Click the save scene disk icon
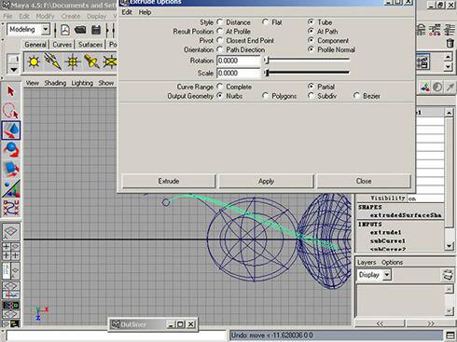Screen dimensions: 457x342 tap(96, 30)
